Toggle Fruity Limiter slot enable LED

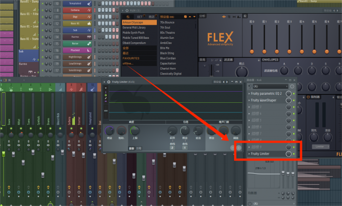tap(294, 154)
